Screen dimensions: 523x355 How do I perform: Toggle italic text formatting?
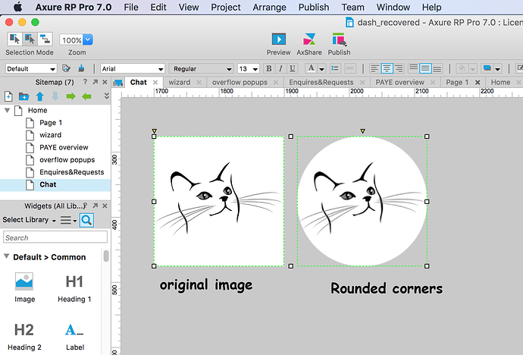pos(281,68)
